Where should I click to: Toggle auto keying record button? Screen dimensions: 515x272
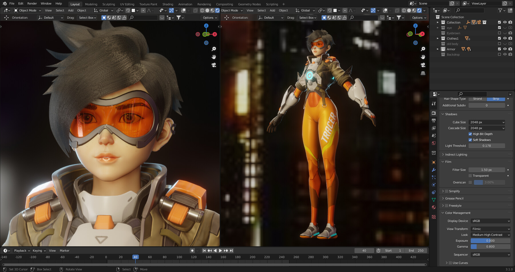[192, 251]
